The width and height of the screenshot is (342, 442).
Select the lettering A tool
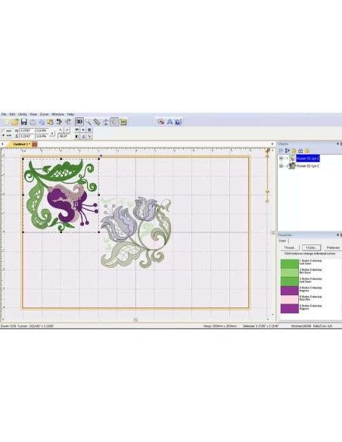[169, 122]
